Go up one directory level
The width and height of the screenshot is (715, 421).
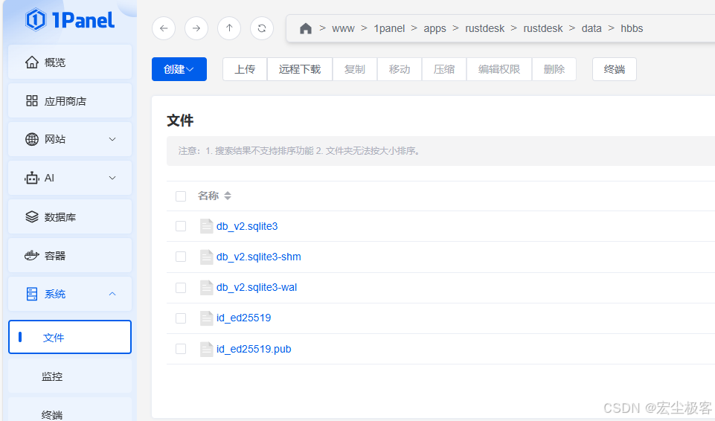point(229,28)
